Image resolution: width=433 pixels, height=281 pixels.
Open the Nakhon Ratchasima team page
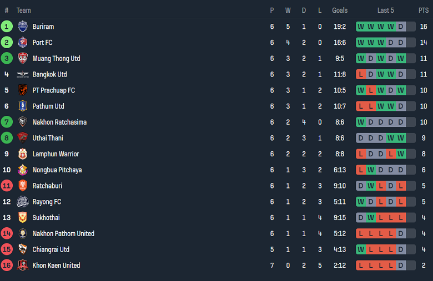(x=59, y=122)
